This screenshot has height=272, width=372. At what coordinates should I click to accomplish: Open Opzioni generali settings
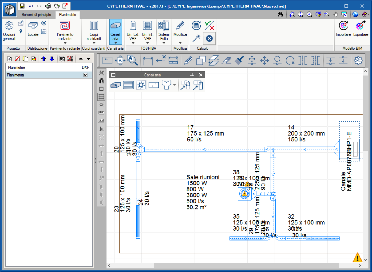click(9, 31)
